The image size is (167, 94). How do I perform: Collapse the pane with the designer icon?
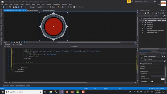(x=138, y=44)
